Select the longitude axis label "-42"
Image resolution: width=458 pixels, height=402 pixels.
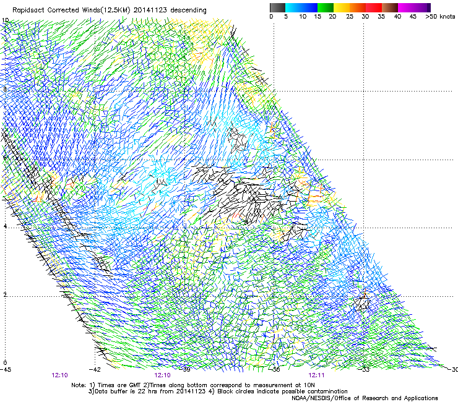95,370
